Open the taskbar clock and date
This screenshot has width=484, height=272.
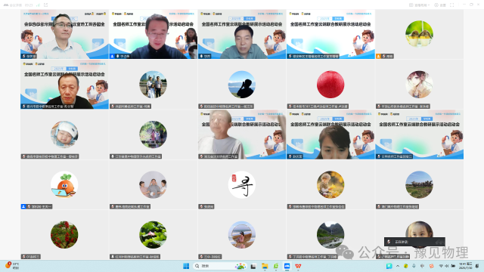[466, 266]
